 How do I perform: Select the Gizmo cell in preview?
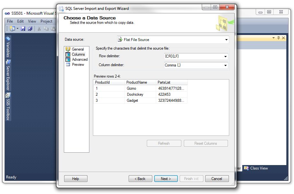click(x=140, y=88)
